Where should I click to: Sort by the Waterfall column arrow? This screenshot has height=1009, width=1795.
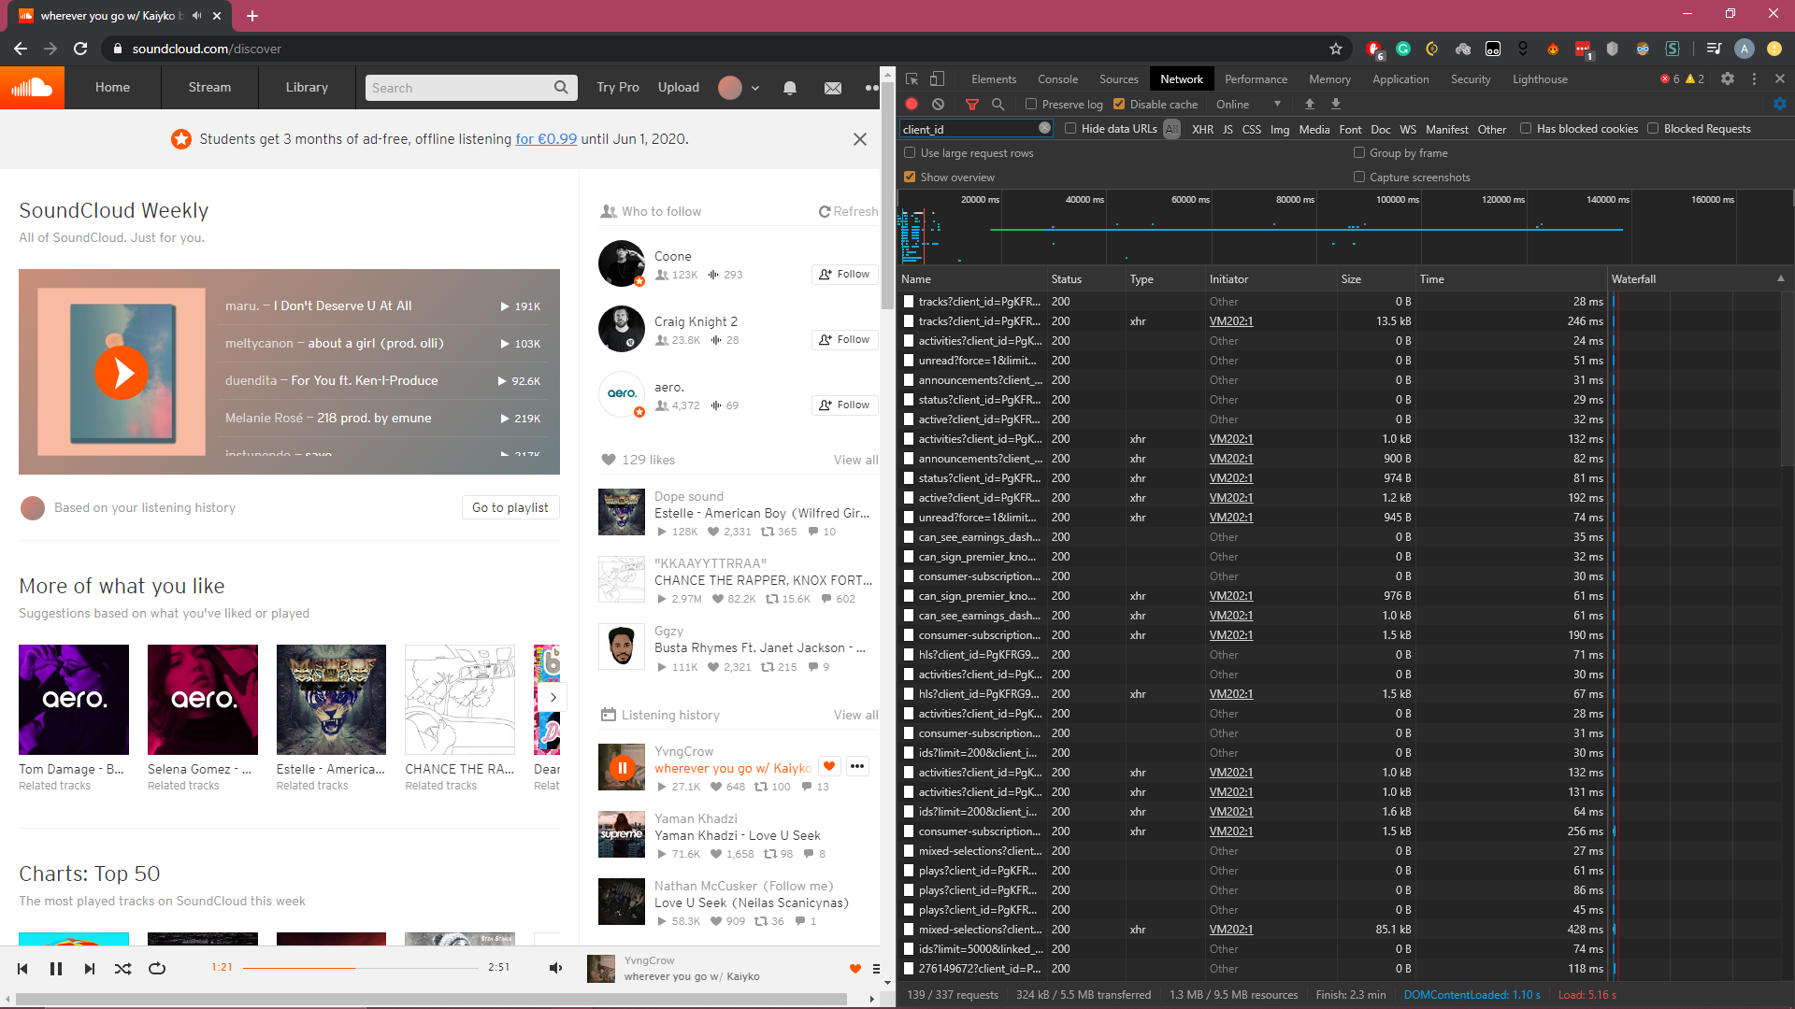(1781, 278)
